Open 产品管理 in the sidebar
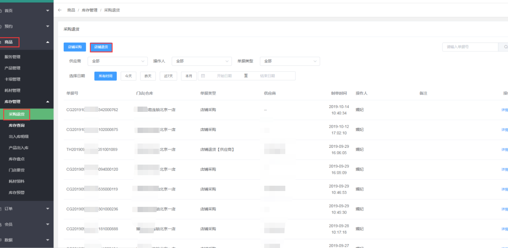508x248 pixels. 12,68
